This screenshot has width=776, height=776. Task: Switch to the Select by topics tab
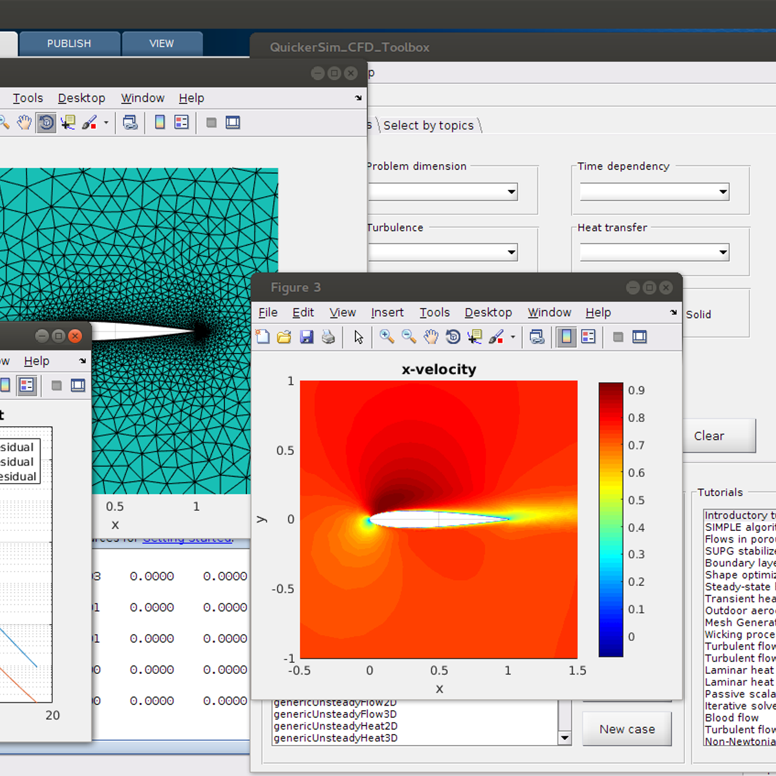(429, 125)
